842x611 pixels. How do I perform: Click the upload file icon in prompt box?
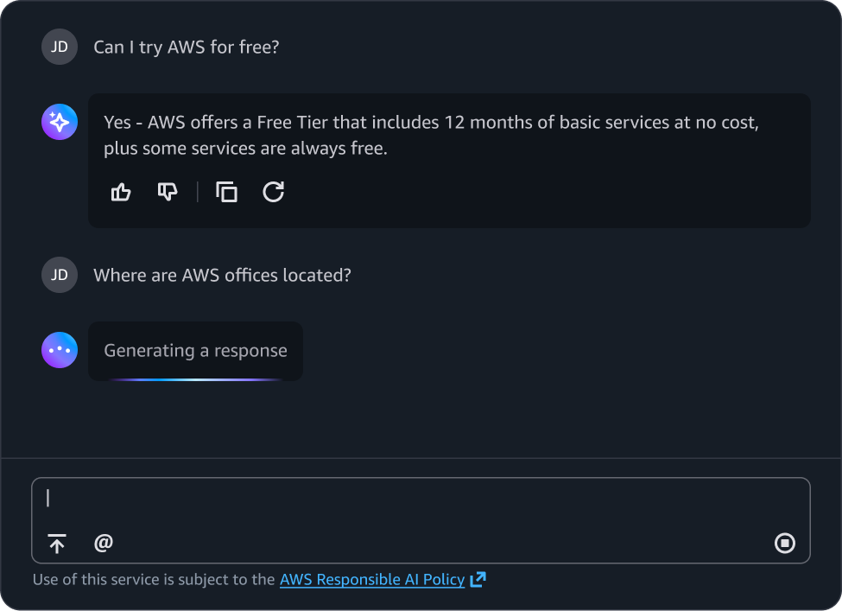pos(57,544)
